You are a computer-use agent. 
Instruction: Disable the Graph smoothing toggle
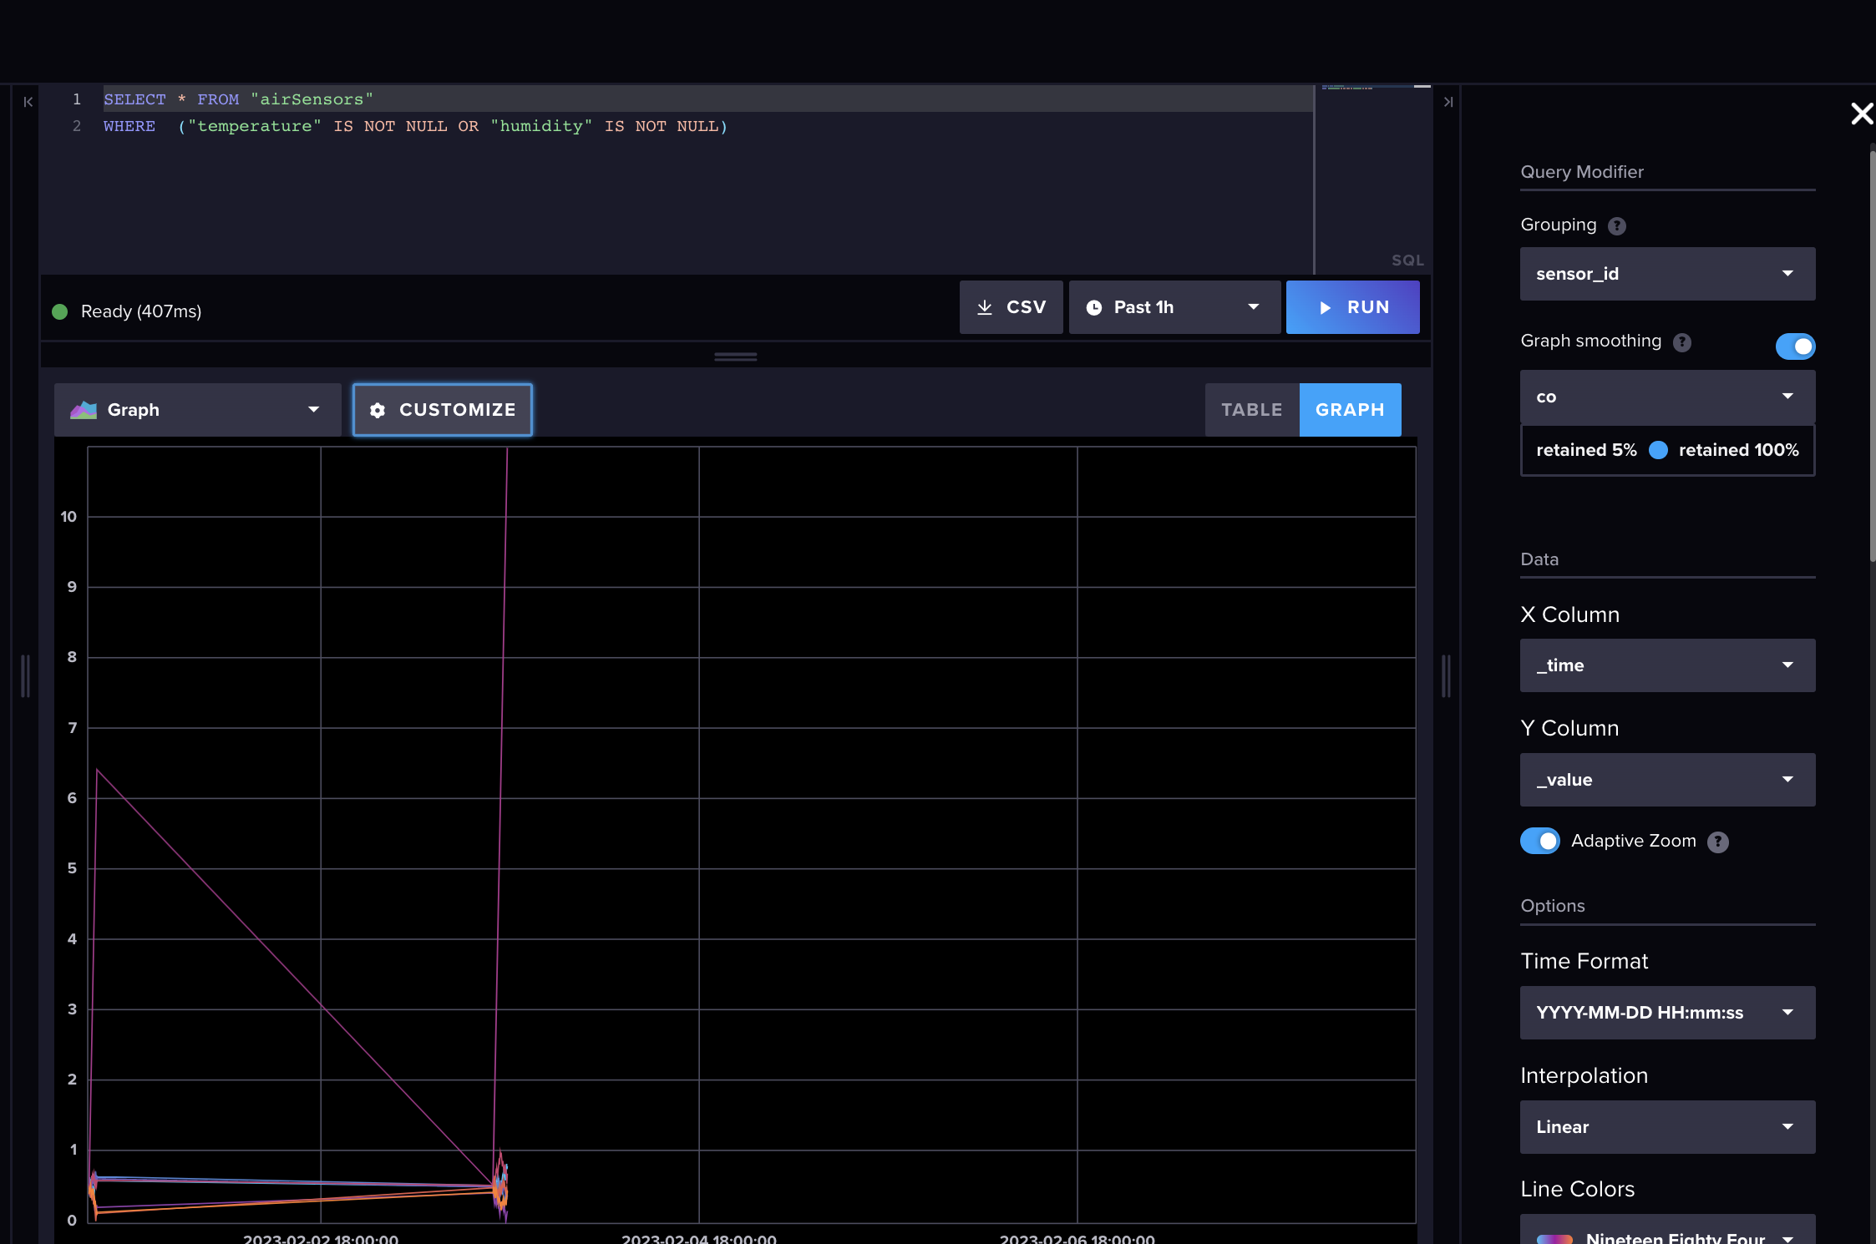point(1796,346)
